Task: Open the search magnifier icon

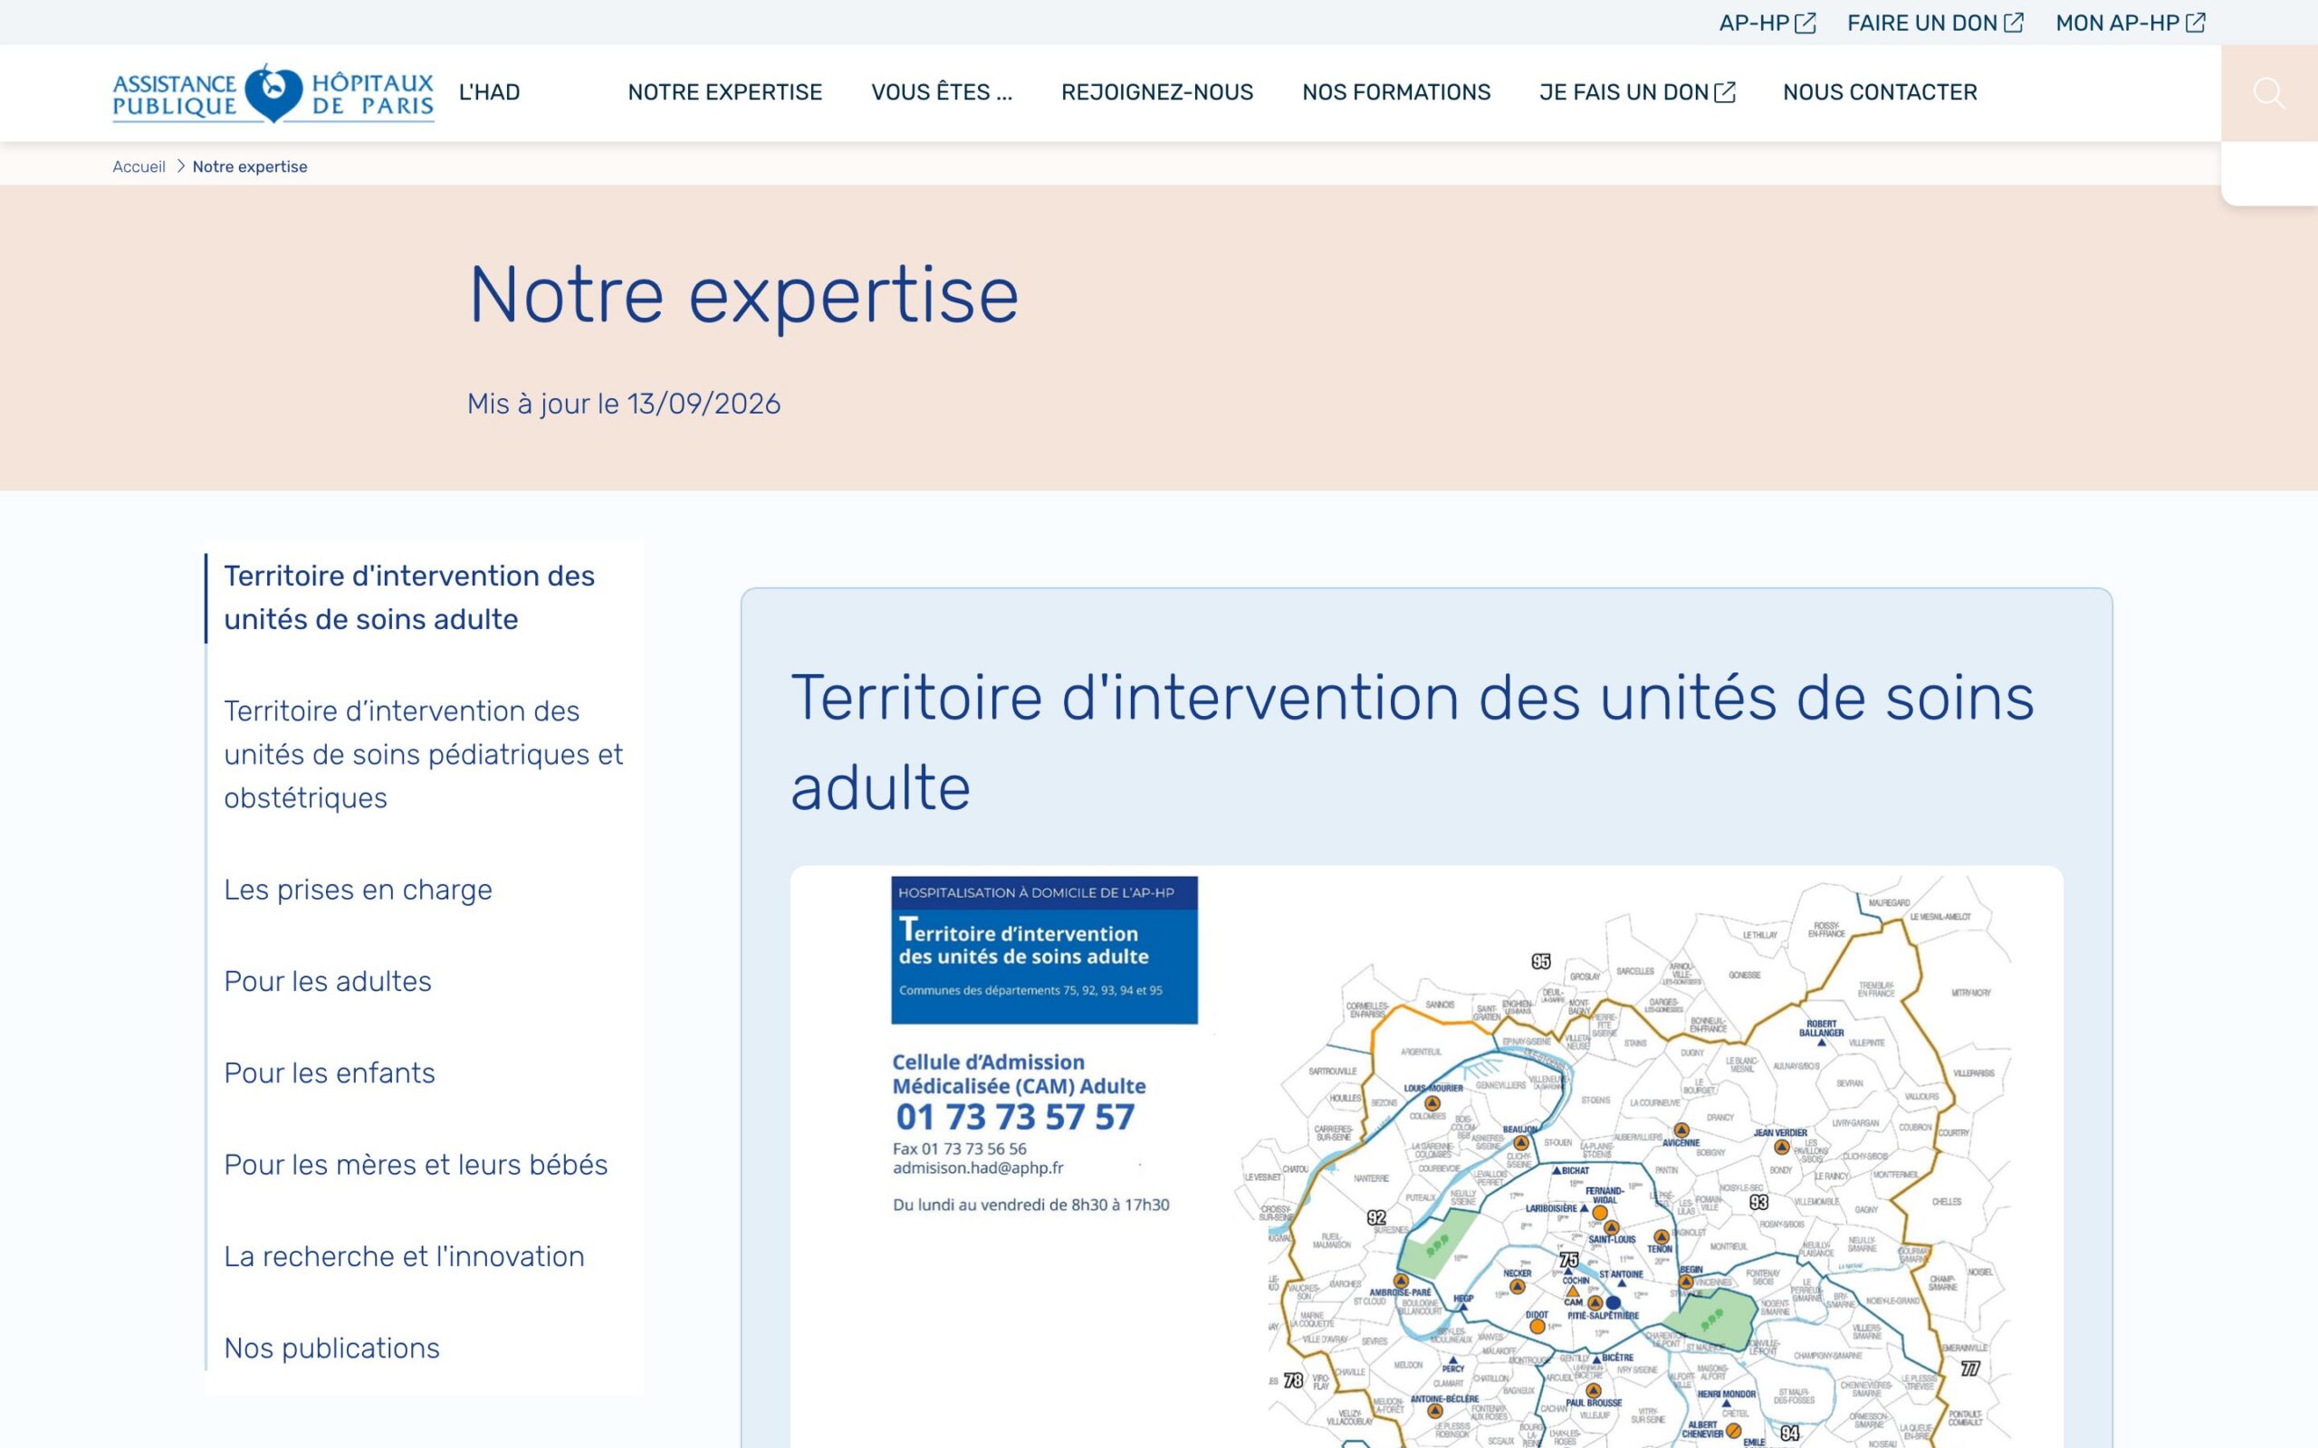Action: [2268, 93]
